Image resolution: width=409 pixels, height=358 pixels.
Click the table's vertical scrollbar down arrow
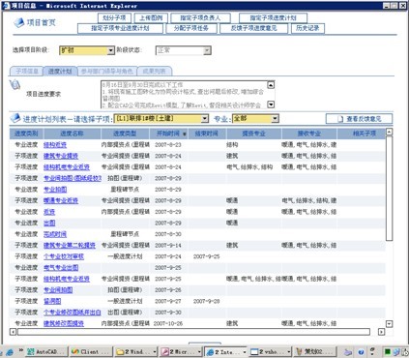click(390, 323)
